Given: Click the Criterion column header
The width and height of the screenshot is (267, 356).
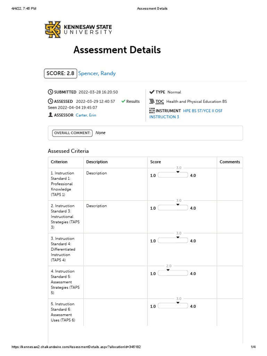Looking at the screenshot, I should [59, 162].
